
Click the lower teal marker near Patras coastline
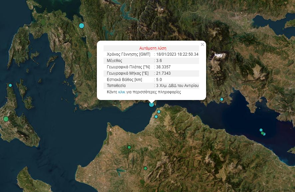(x=156, y=117)
